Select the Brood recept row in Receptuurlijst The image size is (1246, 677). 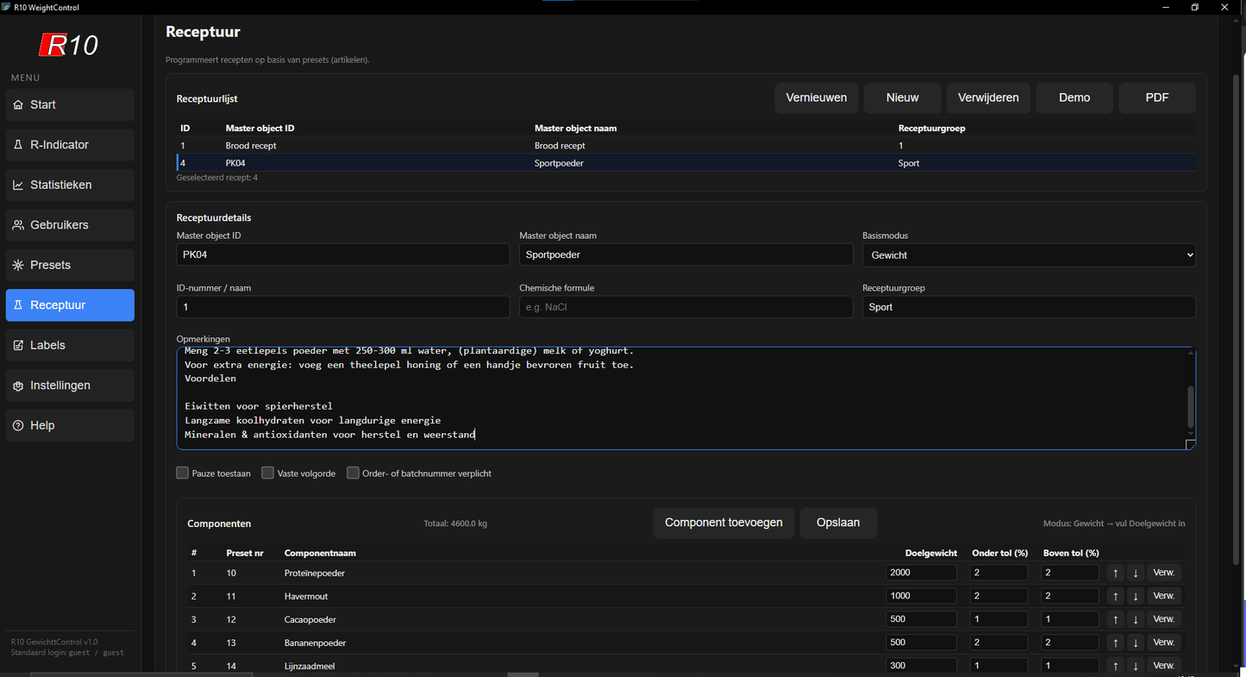point(517,146)
